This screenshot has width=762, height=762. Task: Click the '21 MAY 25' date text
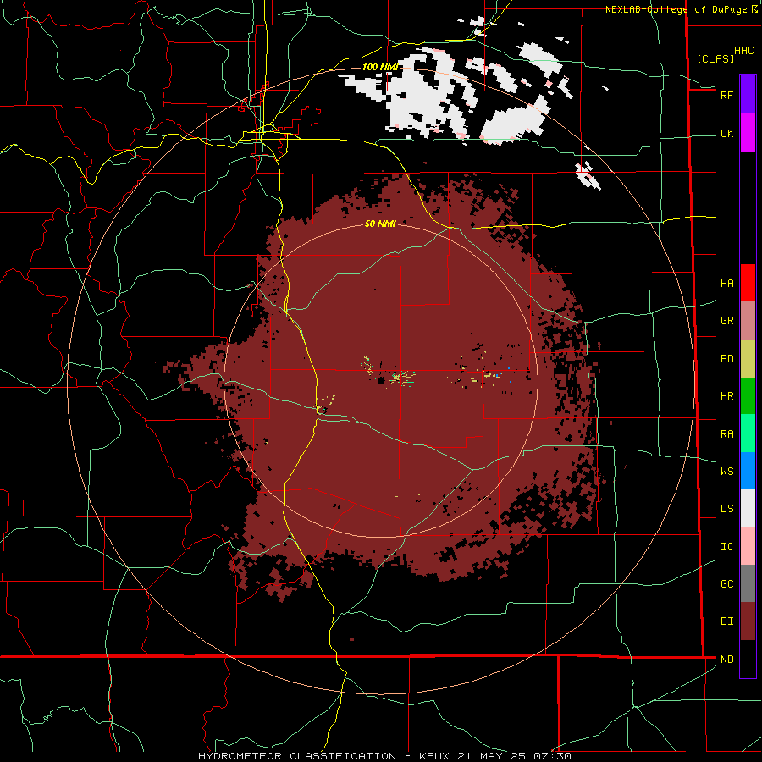click(492, 756)
